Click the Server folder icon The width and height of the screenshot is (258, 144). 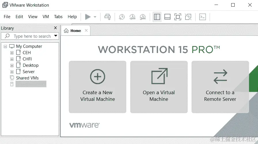click(x=18, y=71)
